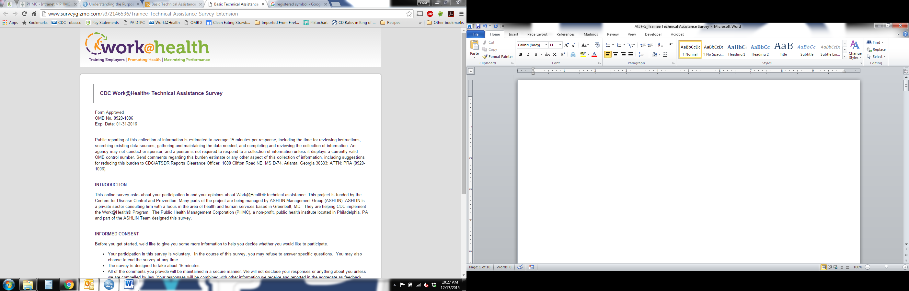Justify the paragraph text
Screen dimensions: 909x291
pos(631,54)
